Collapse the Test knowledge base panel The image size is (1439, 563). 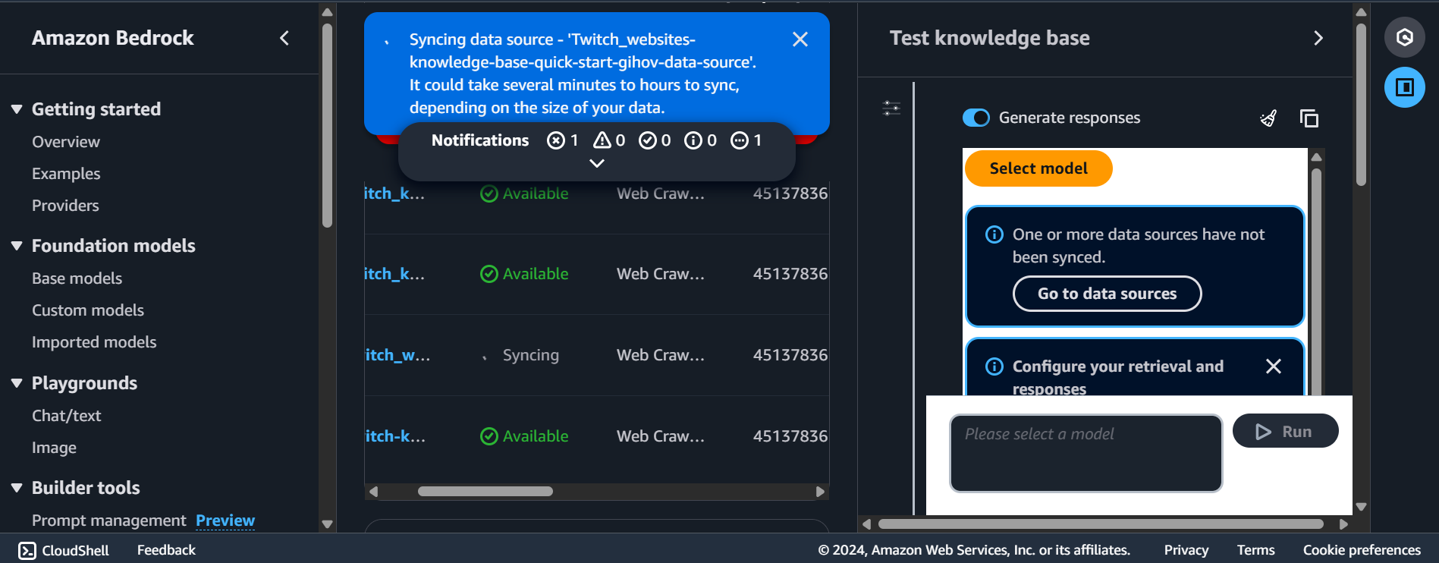tap(1318, 38)
